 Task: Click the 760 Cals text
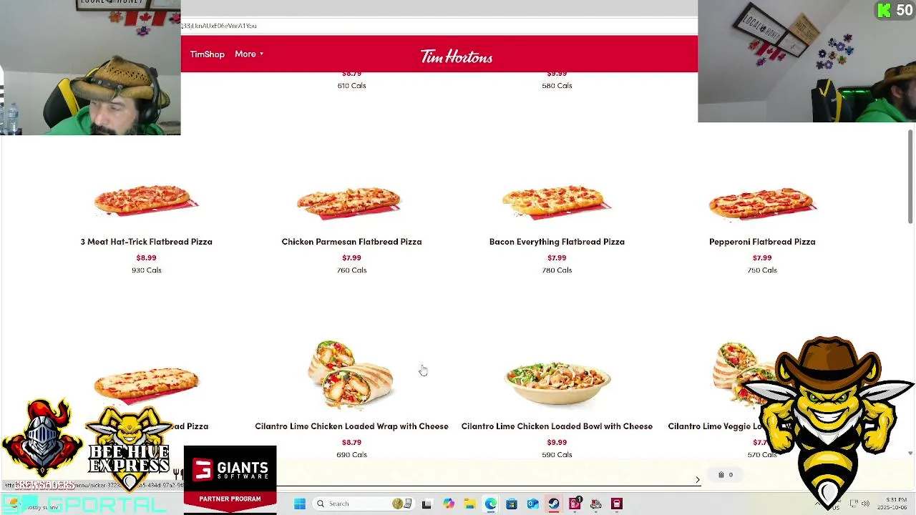pyautogui.click(x=351, y=270)
